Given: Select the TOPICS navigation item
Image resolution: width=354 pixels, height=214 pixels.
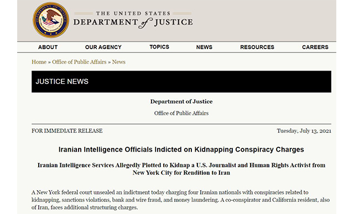Looking at the screenshot, I should tap(159, 47).
